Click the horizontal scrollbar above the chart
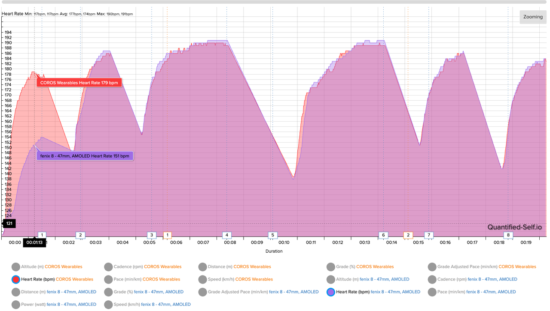This screenshot has height=311, width=550. 275,2
